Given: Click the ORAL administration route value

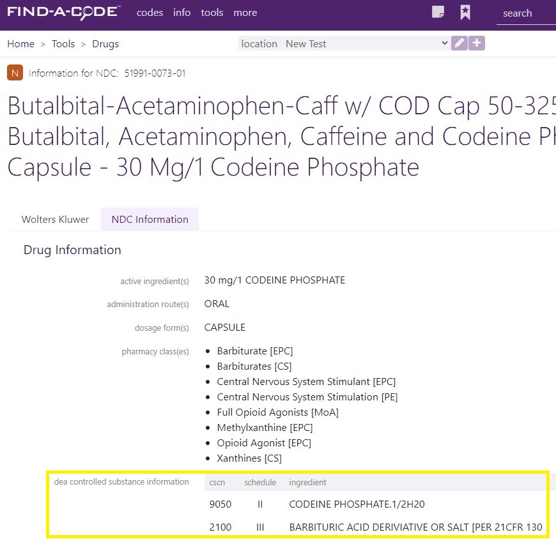Looking at the screenshot, I should coord(217,304).
